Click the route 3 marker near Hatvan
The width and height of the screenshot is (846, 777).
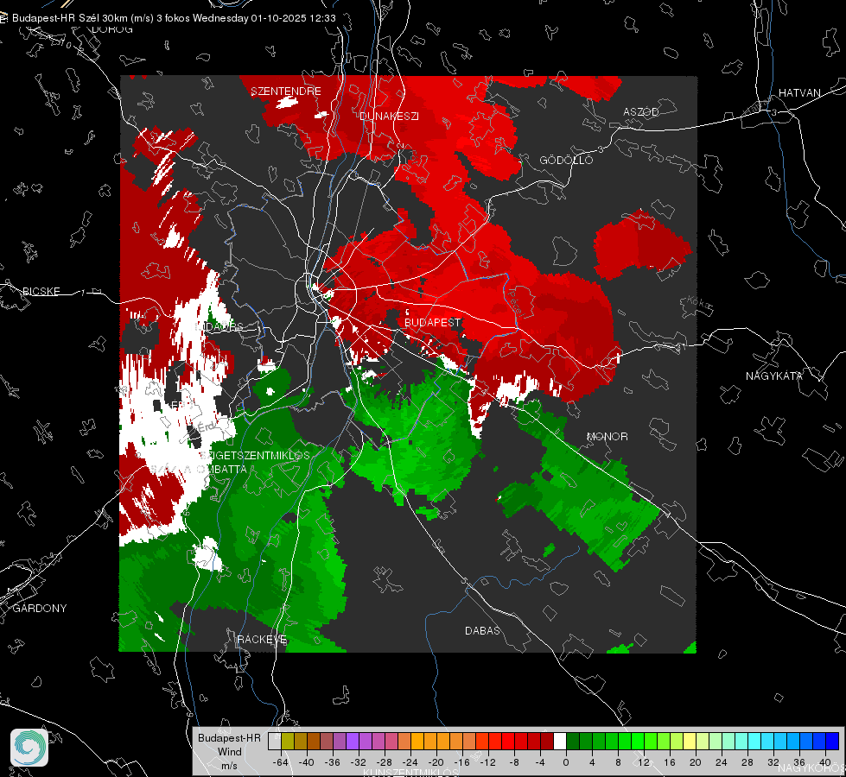click(x=774, y=112)
